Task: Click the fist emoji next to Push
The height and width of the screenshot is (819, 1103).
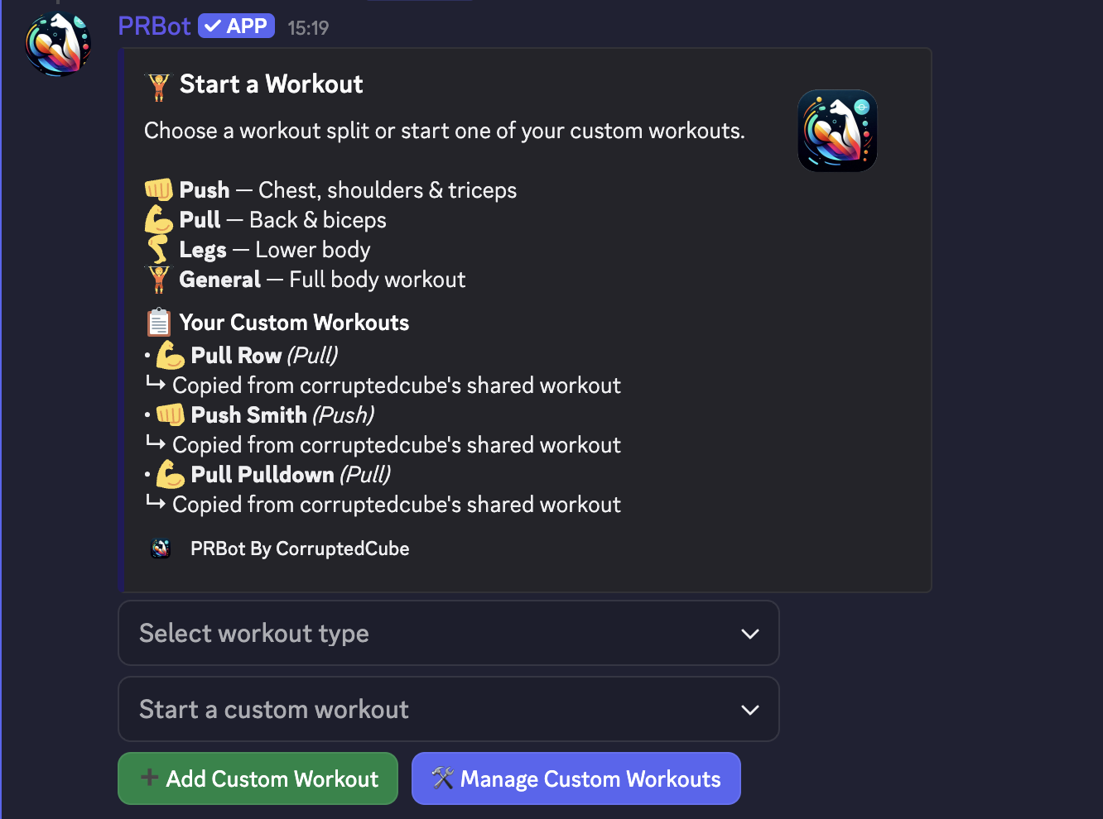Action: 159,189
